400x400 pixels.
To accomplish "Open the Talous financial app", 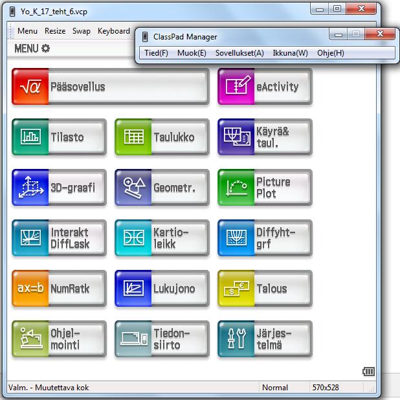I will (265, 289).
